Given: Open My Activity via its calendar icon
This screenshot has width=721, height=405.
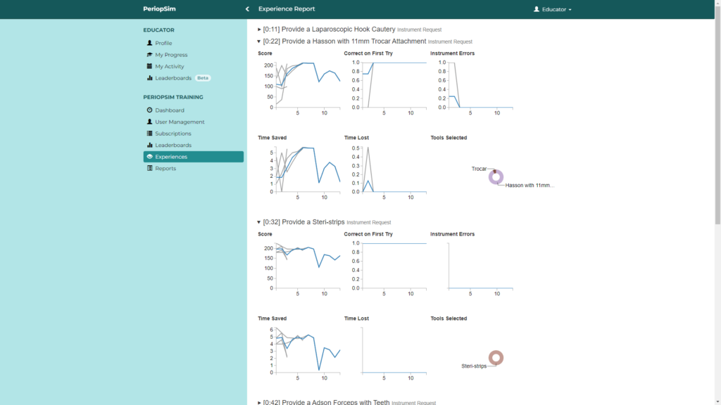Looking at the screenshot, I should (148, 66).
